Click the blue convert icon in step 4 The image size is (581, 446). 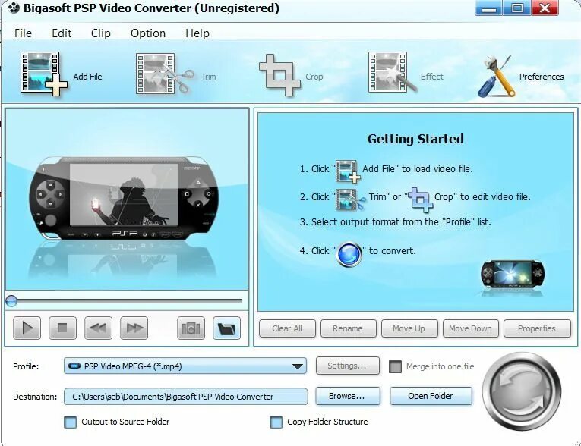coord(349,254)
